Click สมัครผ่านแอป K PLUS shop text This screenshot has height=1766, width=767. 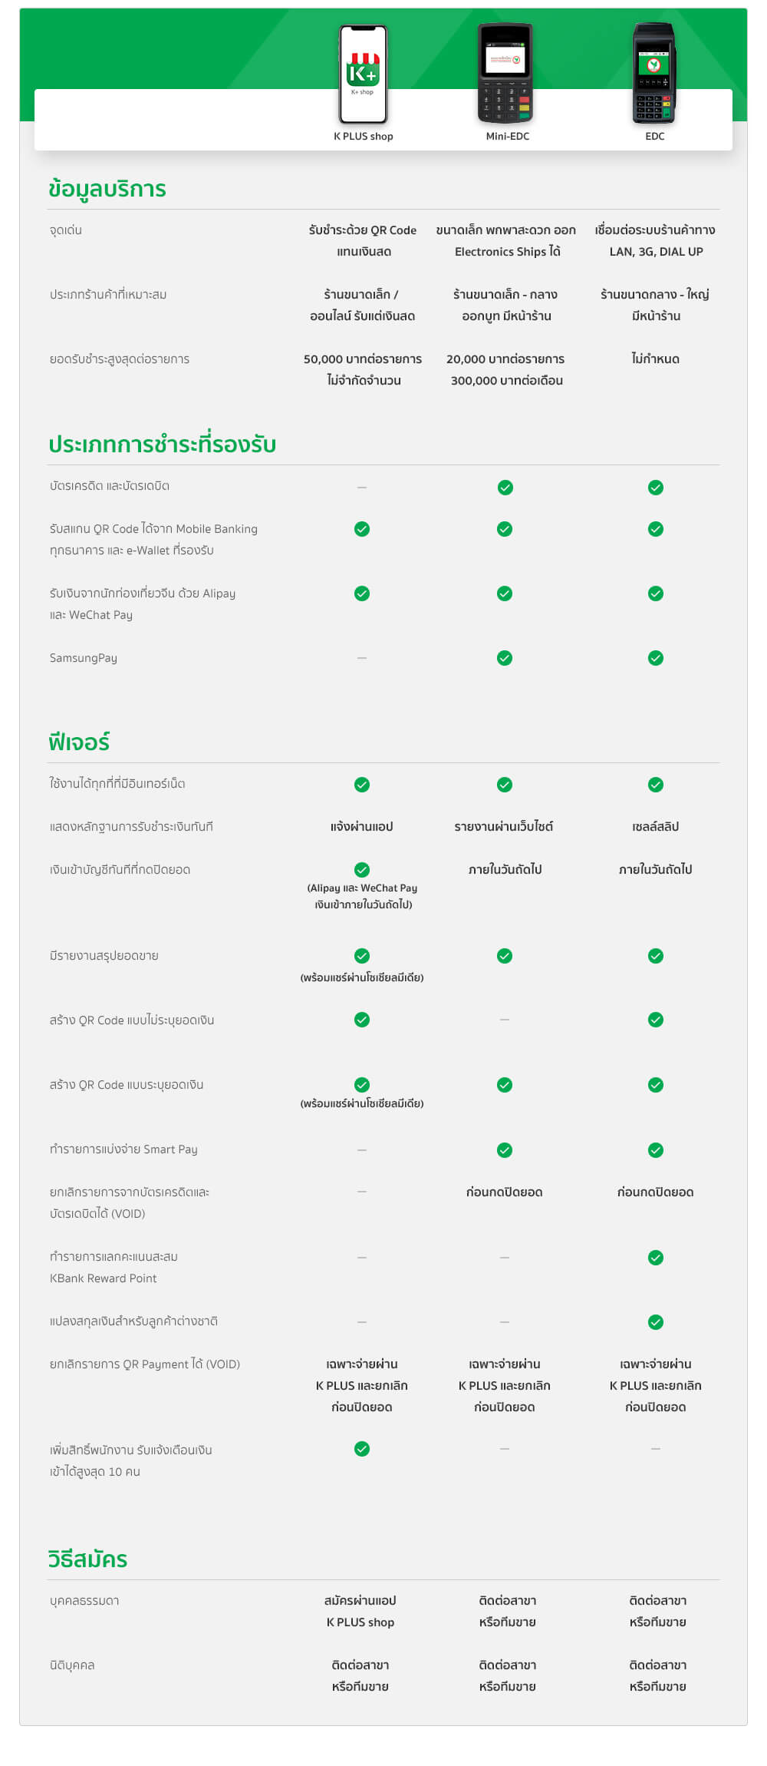[x=360, y=1612]
